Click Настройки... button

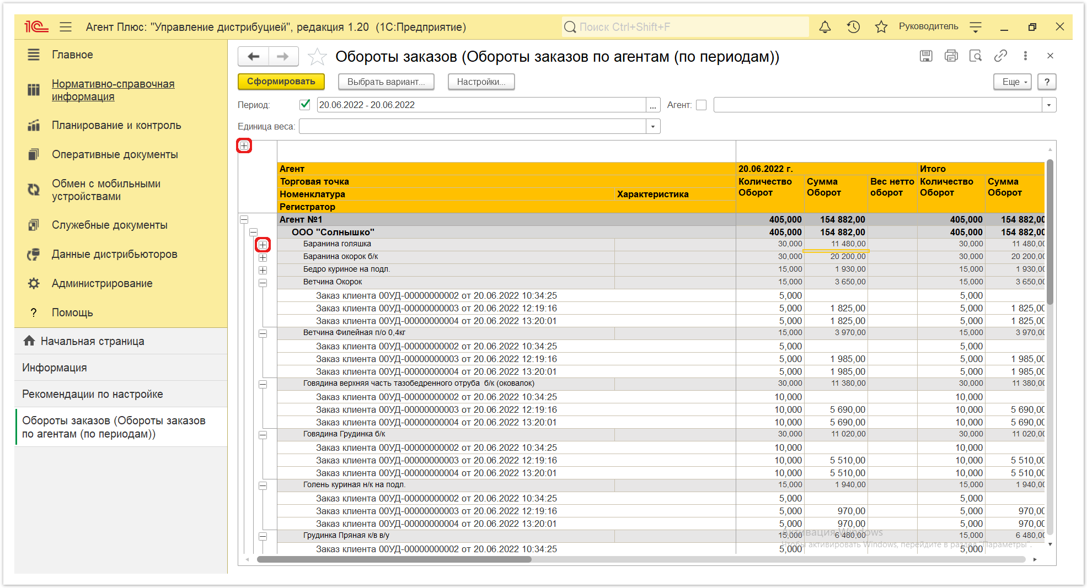click(481, 82)
